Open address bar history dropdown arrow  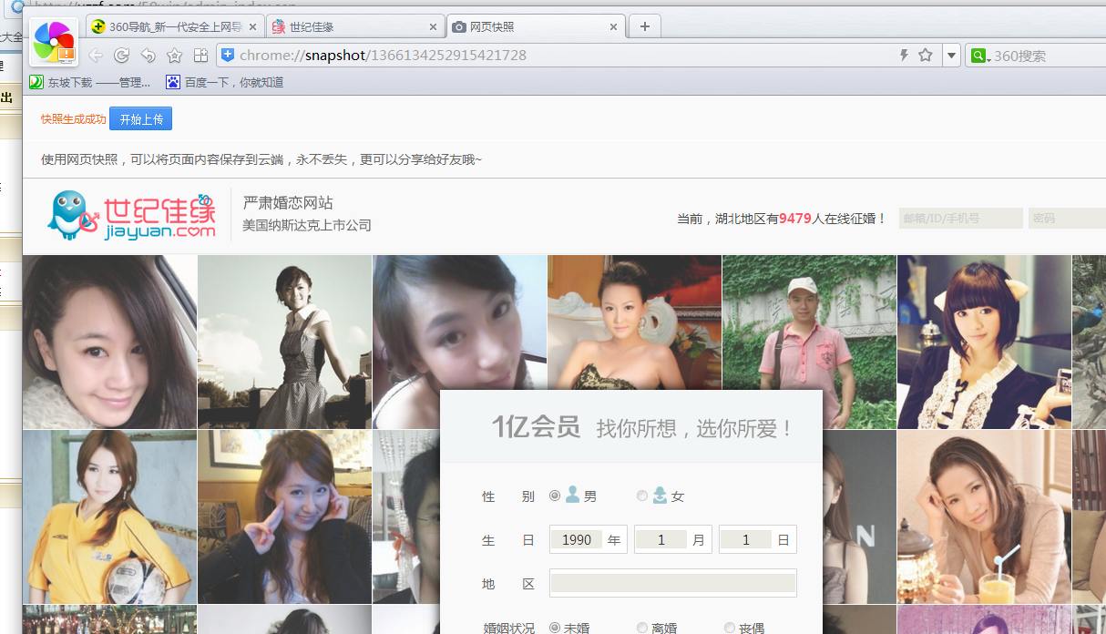coord(951,56)
